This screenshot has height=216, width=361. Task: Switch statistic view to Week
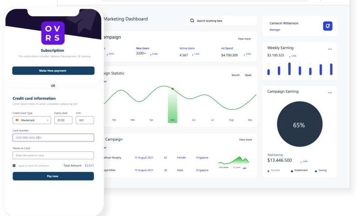(x=248, y=75)
